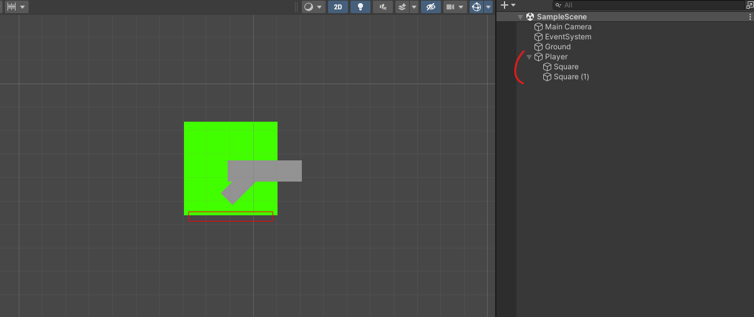This screenshot has height=317, width=754.
Task: Select EventSystem object in Hierarchy
Action: (x=568, y=37)
